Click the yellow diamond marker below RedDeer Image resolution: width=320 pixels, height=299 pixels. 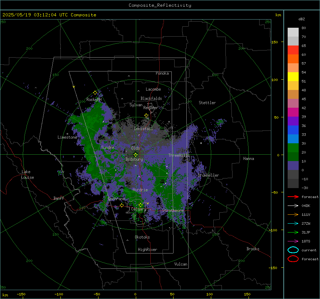click(x=146, y=116)
